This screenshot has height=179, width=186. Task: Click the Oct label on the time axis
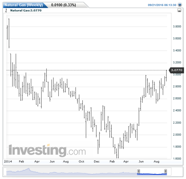point(81,161)
